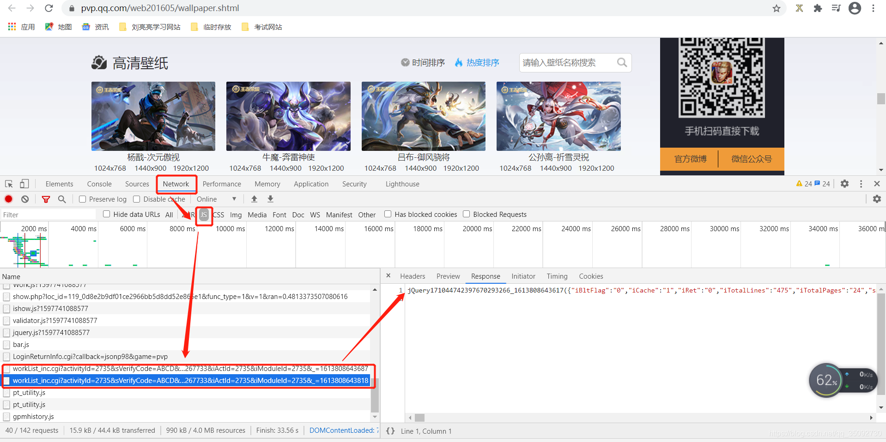Image resolution: width=886 pixels, height=442 pixels.
Task: Open the browser extensions puzzle icon
Action: click(818, 8)
